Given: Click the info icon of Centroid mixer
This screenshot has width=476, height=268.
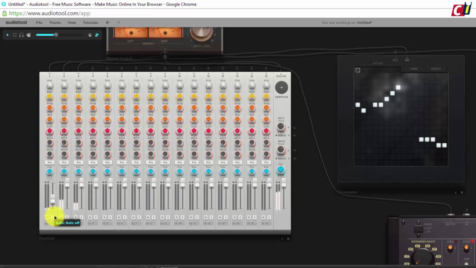Looking at the screenshot, I should pyautogui.click(x=282, y=239).
